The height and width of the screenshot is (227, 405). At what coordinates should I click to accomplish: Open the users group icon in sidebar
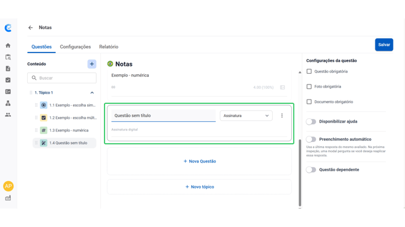8,115
